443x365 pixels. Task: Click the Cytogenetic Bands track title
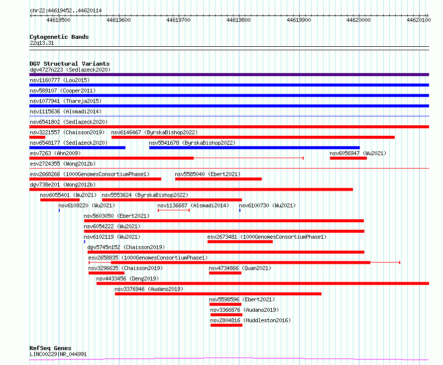coord(59,37)
